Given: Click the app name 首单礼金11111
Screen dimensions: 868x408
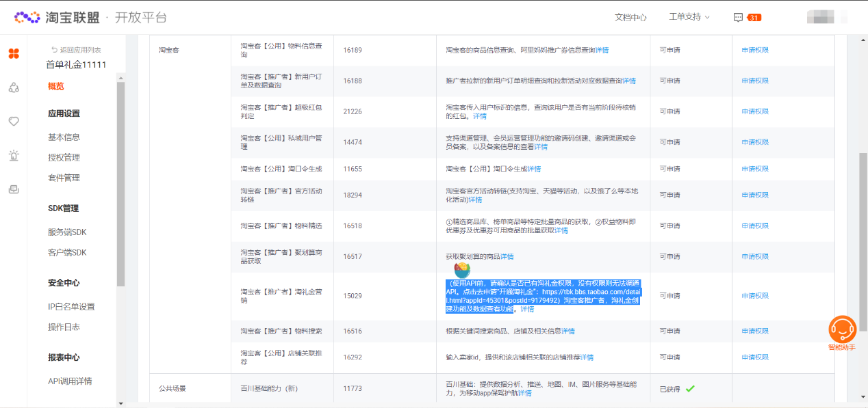Looking at the screenshot, I should point(76,65).
